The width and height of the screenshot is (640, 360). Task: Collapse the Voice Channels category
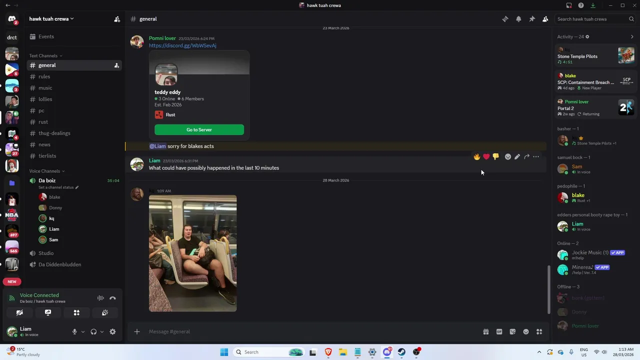(46, 171)
